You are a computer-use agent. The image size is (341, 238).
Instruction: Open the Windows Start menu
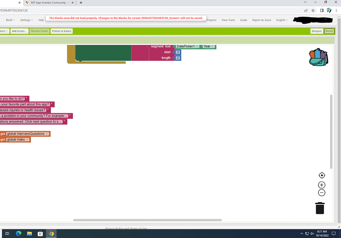tap(7, 233)
